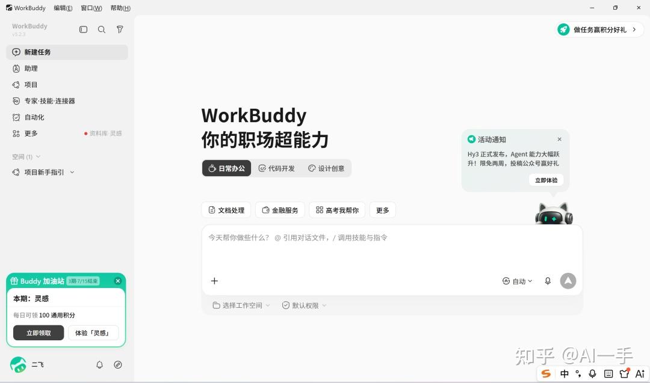Viewport: 650px width, 383px height.
Task: Click 更多 in the sidebar
Action: coord(31,133)
